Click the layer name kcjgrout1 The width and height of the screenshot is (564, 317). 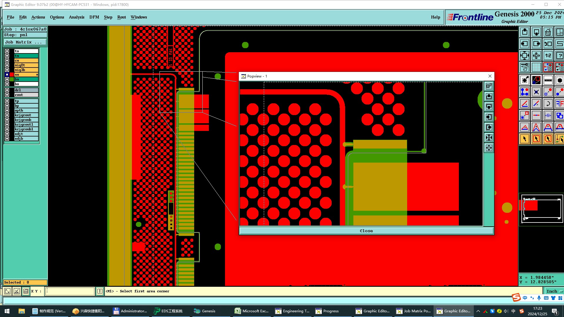point(26,124)
